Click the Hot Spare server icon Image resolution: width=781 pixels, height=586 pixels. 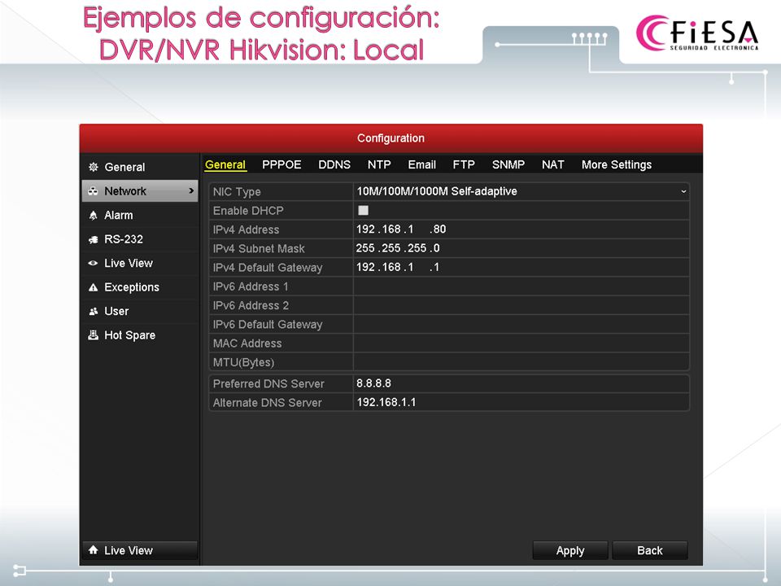tap(93, 335)
